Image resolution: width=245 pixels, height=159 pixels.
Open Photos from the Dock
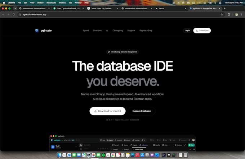click(93, 155)
